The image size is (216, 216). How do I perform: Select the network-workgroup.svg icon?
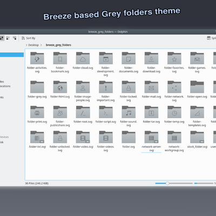174,137
